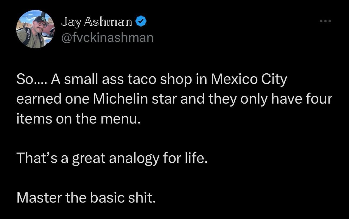The image size is (349, 219).
Task: Click the word "Master" in the last line
Action: (38, 197)
